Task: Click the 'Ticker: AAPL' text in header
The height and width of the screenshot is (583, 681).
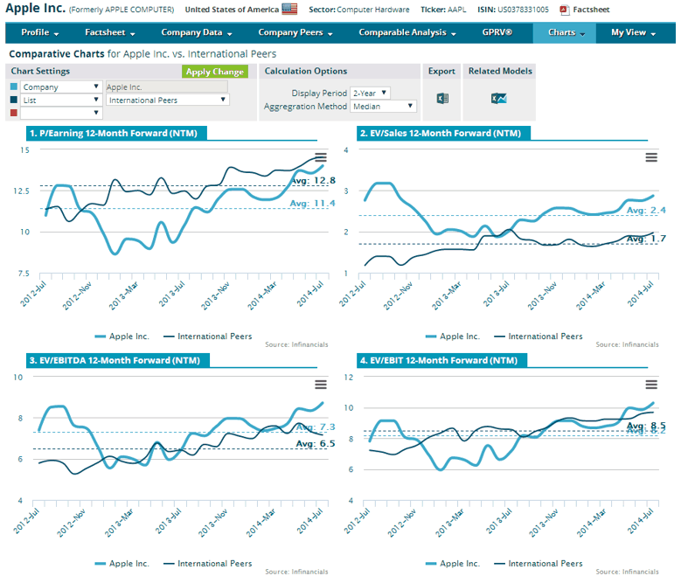Action: point(443,10)
